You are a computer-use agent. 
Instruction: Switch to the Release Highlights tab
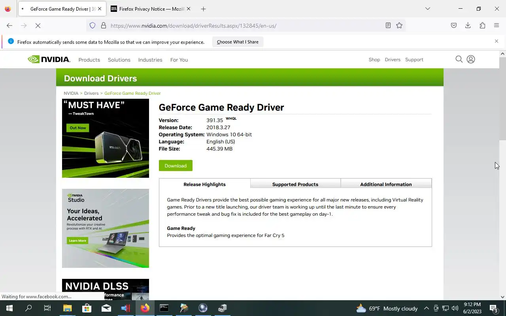205,184
